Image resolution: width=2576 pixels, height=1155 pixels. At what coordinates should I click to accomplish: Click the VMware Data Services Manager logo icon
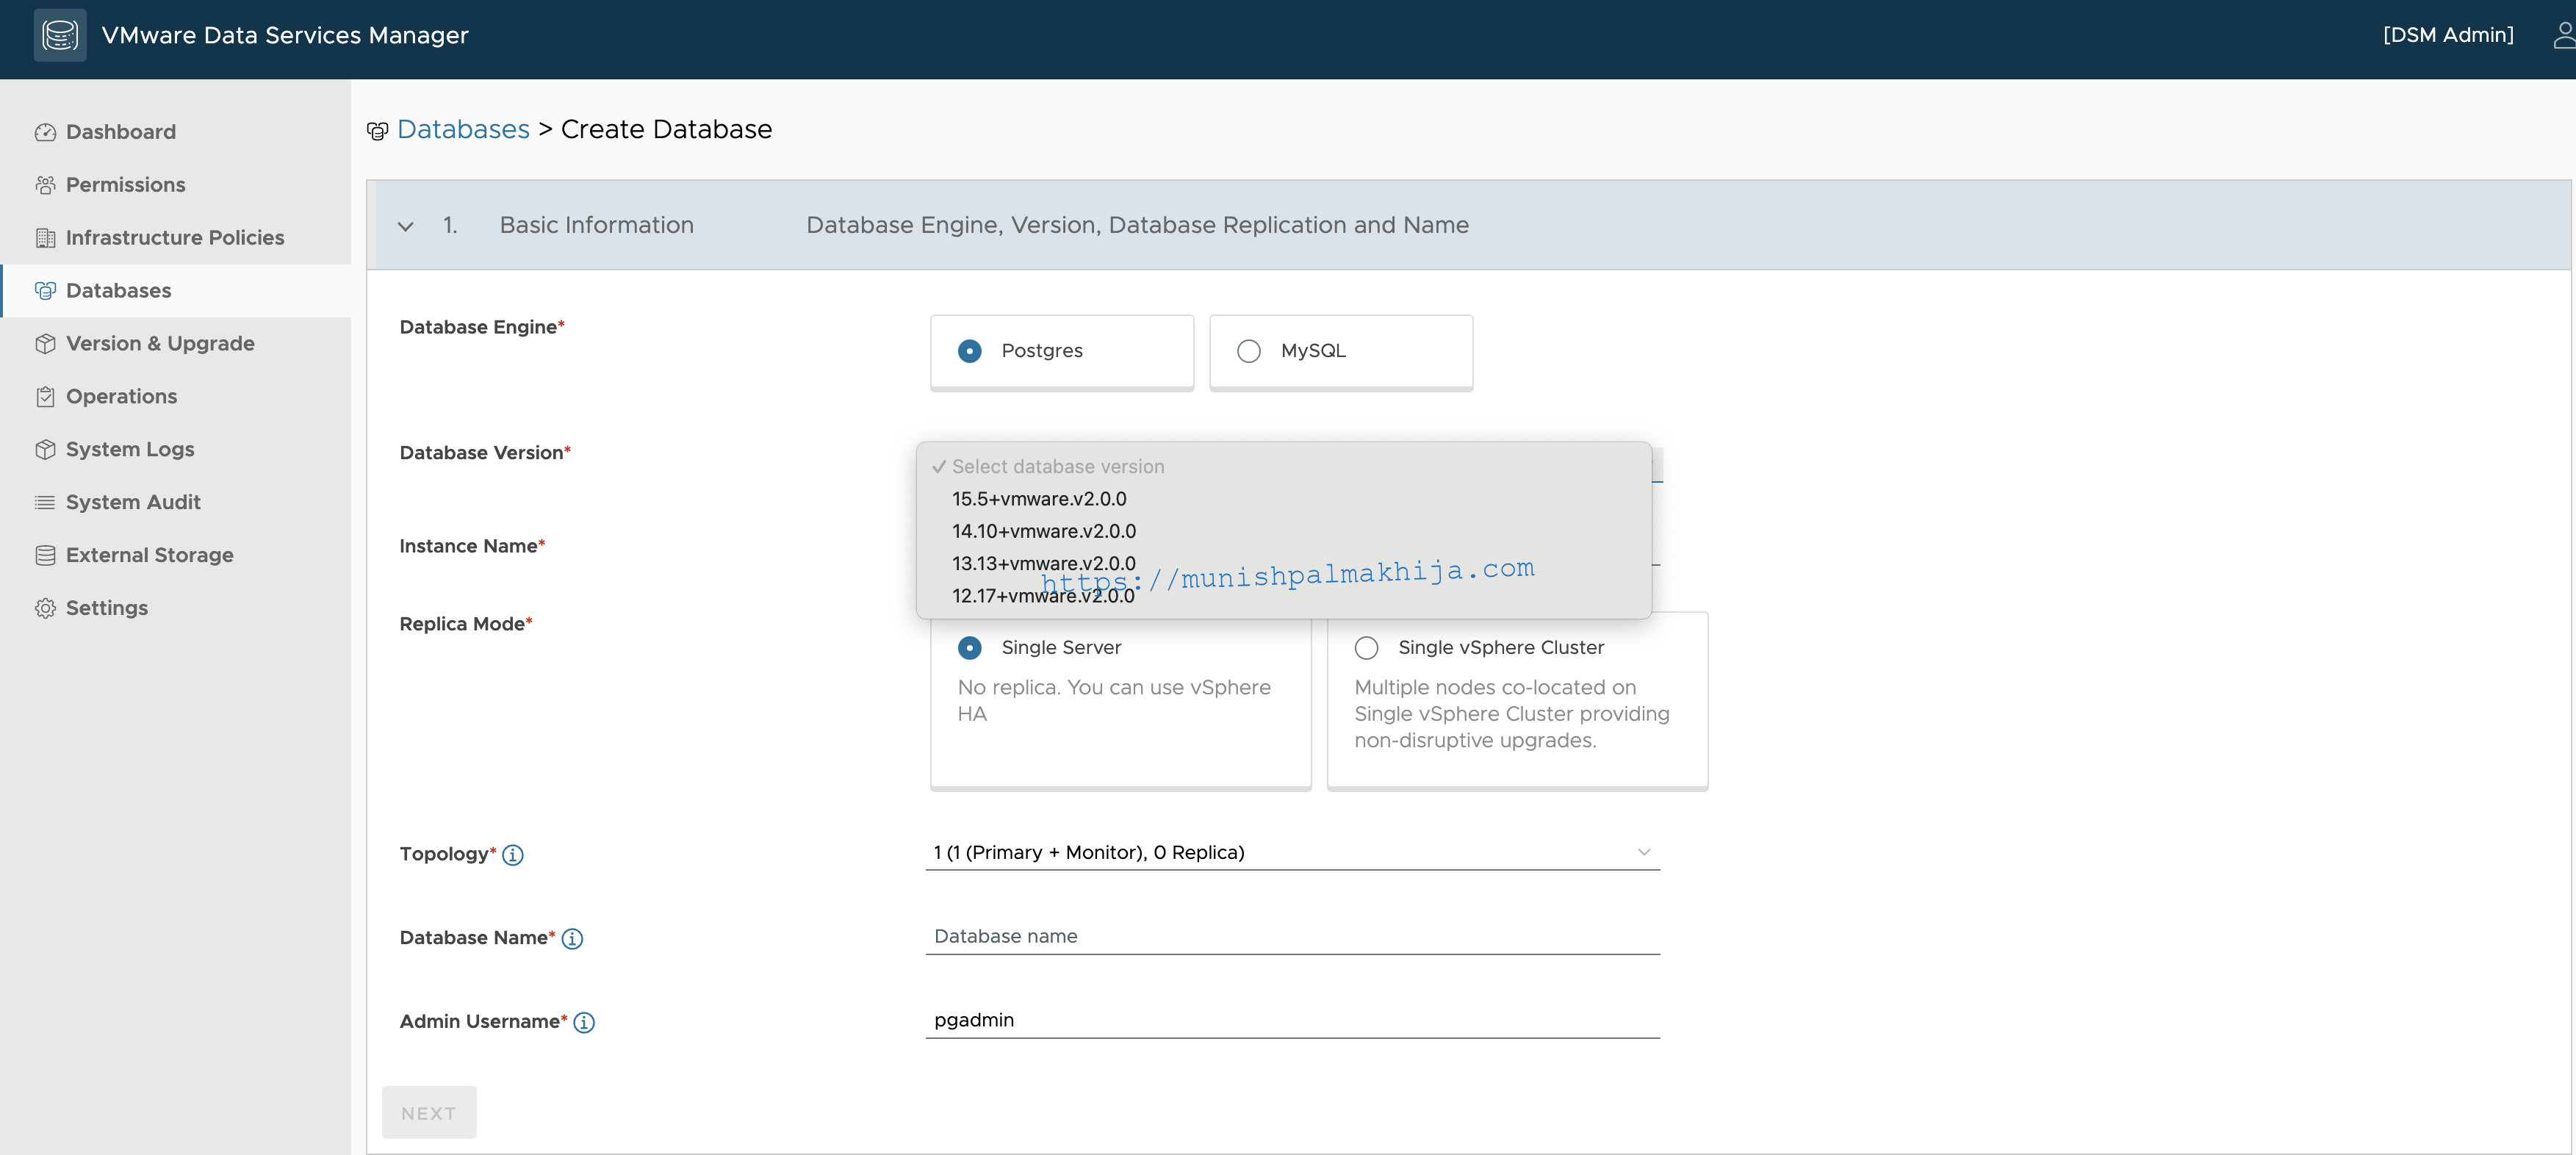[x=60, y=35]
